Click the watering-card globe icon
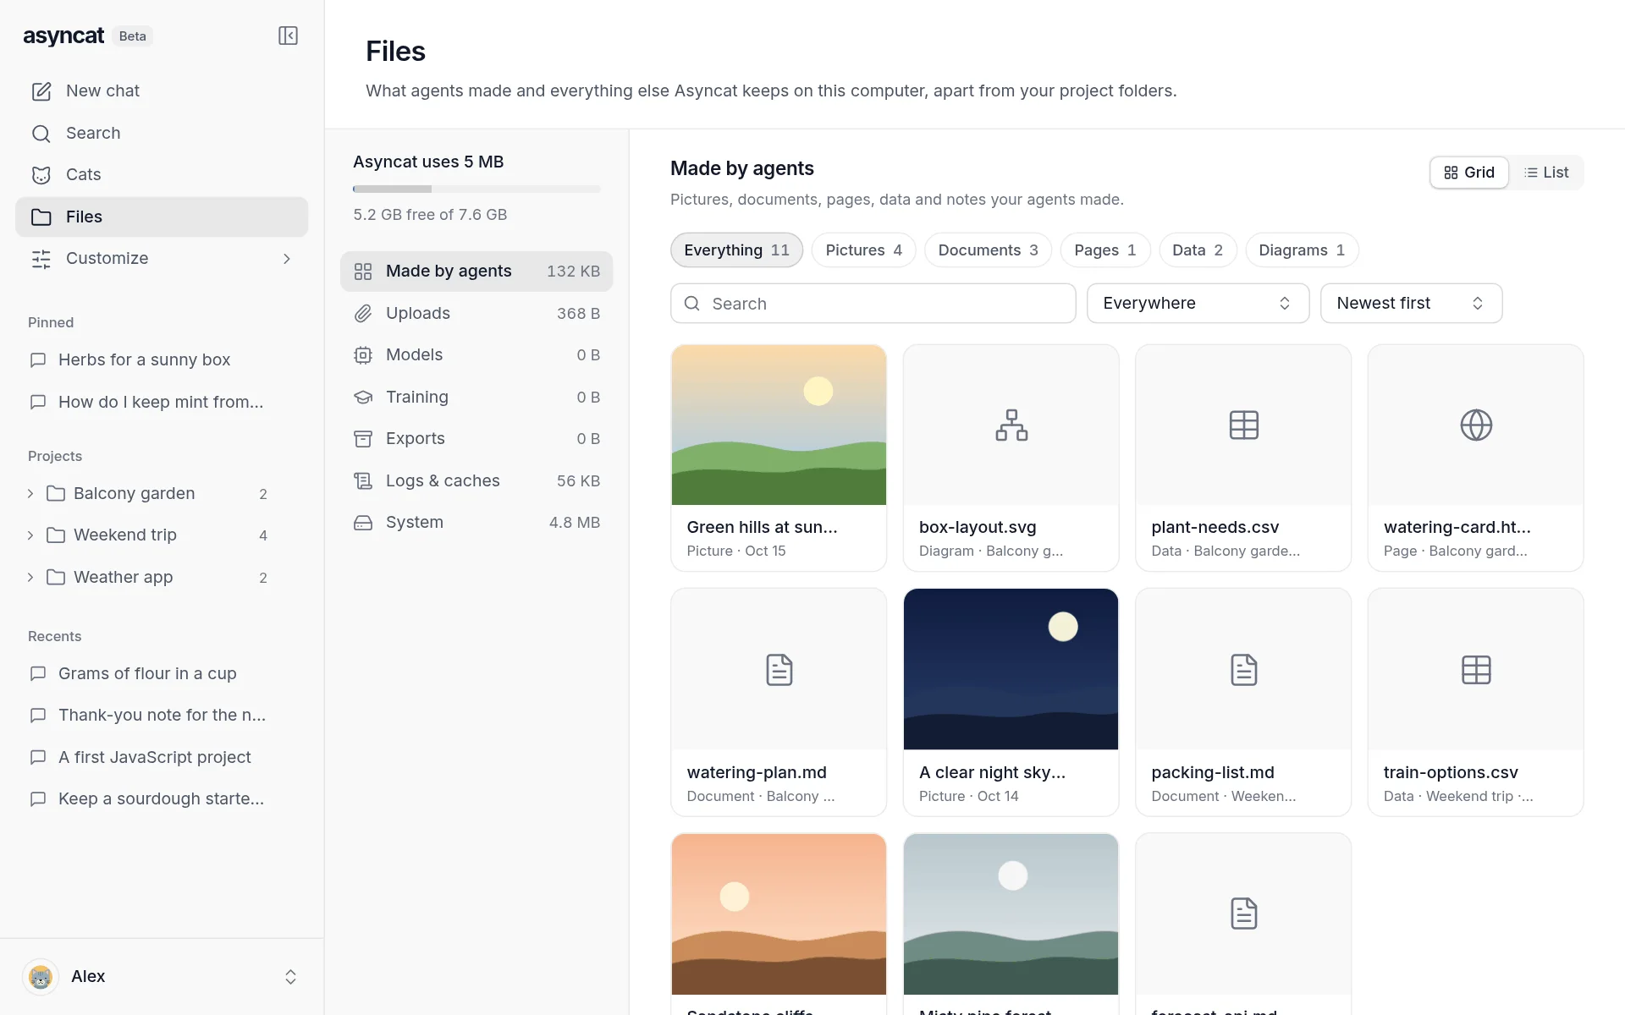Screen dimensions: 1625x1015 pos(1476,425)
